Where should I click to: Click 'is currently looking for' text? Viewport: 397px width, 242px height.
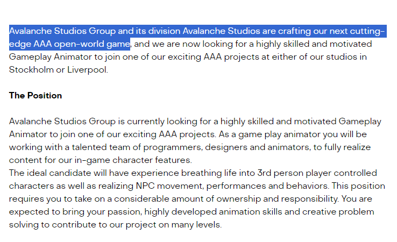(x=165, y=122)
